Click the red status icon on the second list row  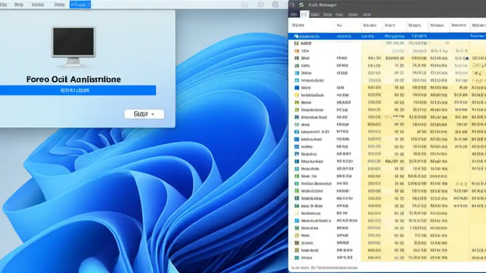(x=297, y=43)
